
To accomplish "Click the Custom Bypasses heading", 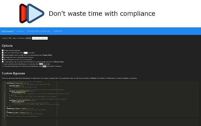I will pos(14,73).
